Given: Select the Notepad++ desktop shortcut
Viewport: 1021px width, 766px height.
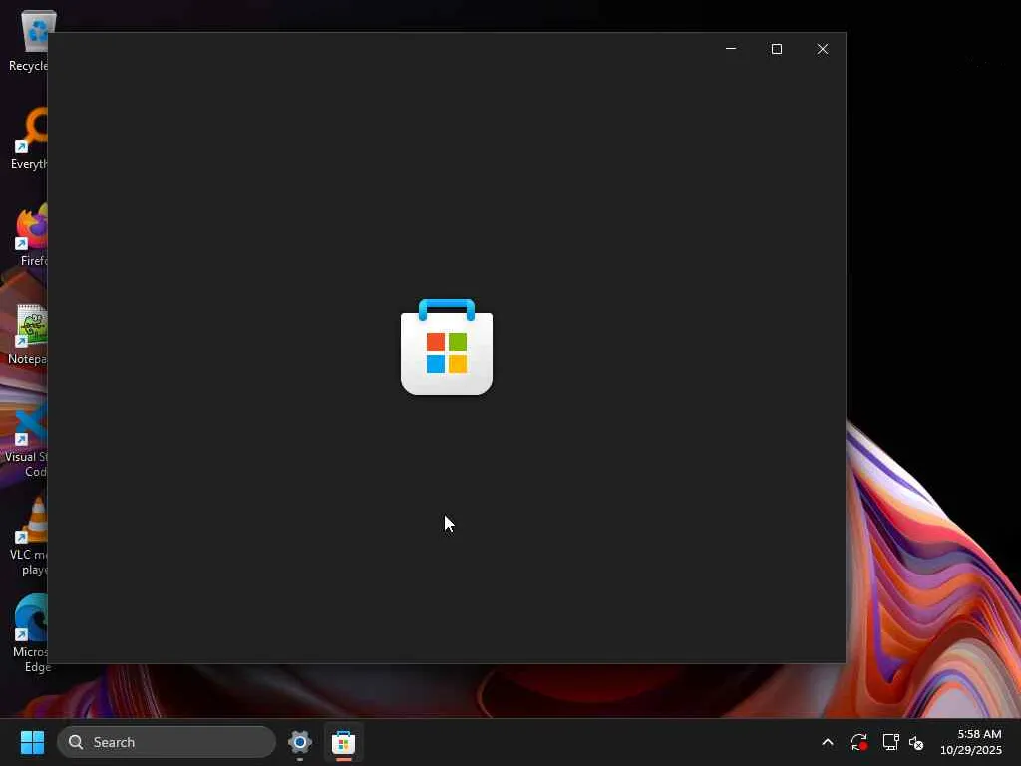Looking at the screenshot, I should point(28,333).
